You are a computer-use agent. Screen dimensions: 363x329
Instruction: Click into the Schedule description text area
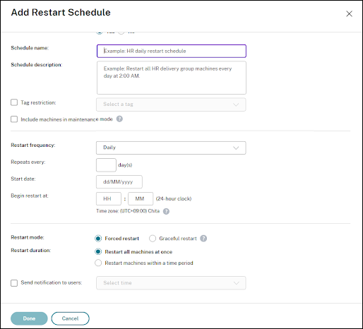(172, 78)
